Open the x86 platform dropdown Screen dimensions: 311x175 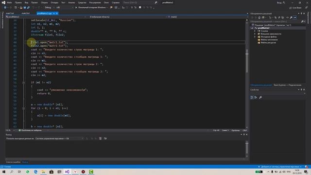[x=65, y=8]
